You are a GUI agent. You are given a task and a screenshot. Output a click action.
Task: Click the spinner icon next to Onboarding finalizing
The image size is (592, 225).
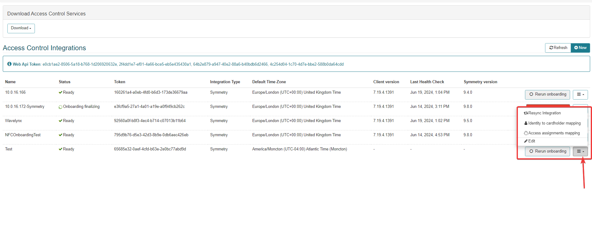coord(61,107)
